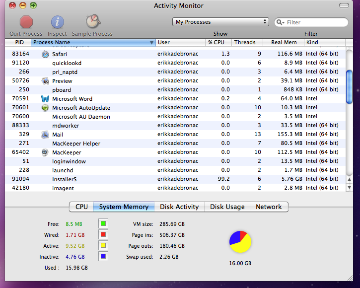Switch to the CPU tab
Screen dimensions: 360x288
(81, 207)
